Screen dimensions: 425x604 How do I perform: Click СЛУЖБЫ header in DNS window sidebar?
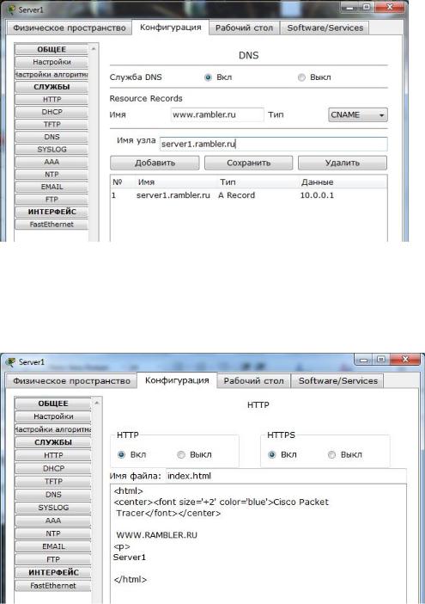[52, 87]
